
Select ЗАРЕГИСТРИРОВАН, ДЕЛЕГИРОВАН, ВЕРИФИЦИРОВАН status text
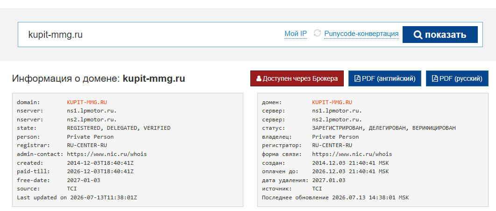point(384,128)
